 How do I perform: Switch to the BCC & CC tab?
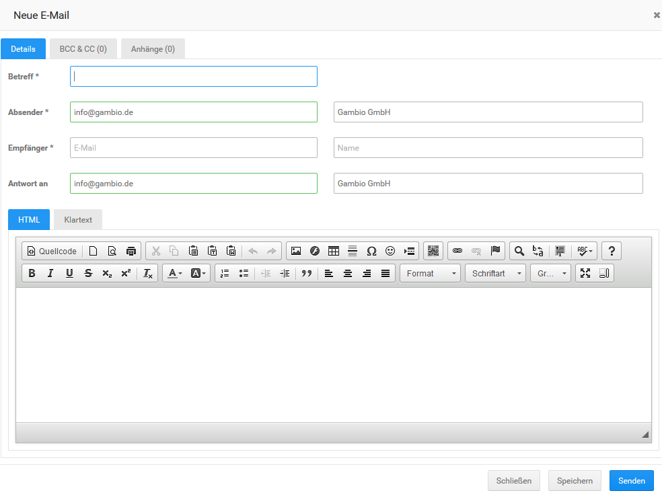pyautogui.click(x=83, y=49)
